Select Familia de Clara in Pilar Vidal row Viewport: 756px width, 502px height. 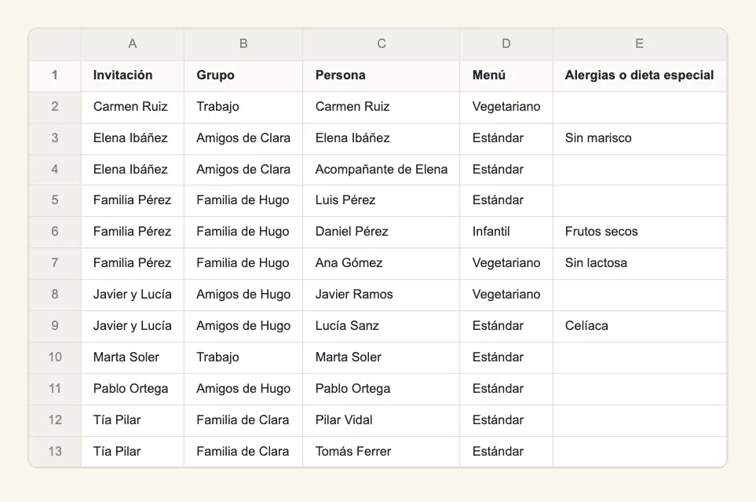(x=243, y=420)
